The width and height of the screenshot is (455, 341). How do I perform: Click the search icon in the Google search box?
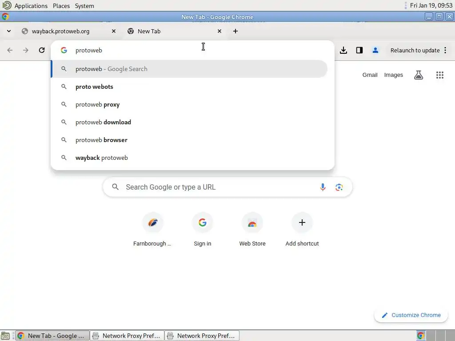click(115, 187)
